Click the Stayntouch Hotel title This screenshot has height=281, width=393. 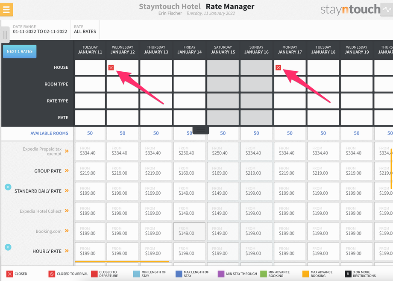coord(170,6)
